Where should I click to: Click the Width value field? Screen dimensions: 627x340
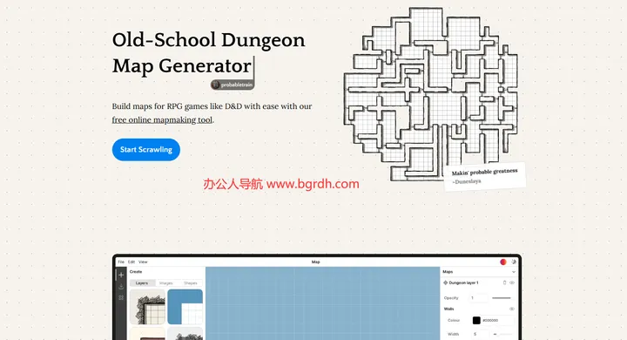[x=480, y=334]
